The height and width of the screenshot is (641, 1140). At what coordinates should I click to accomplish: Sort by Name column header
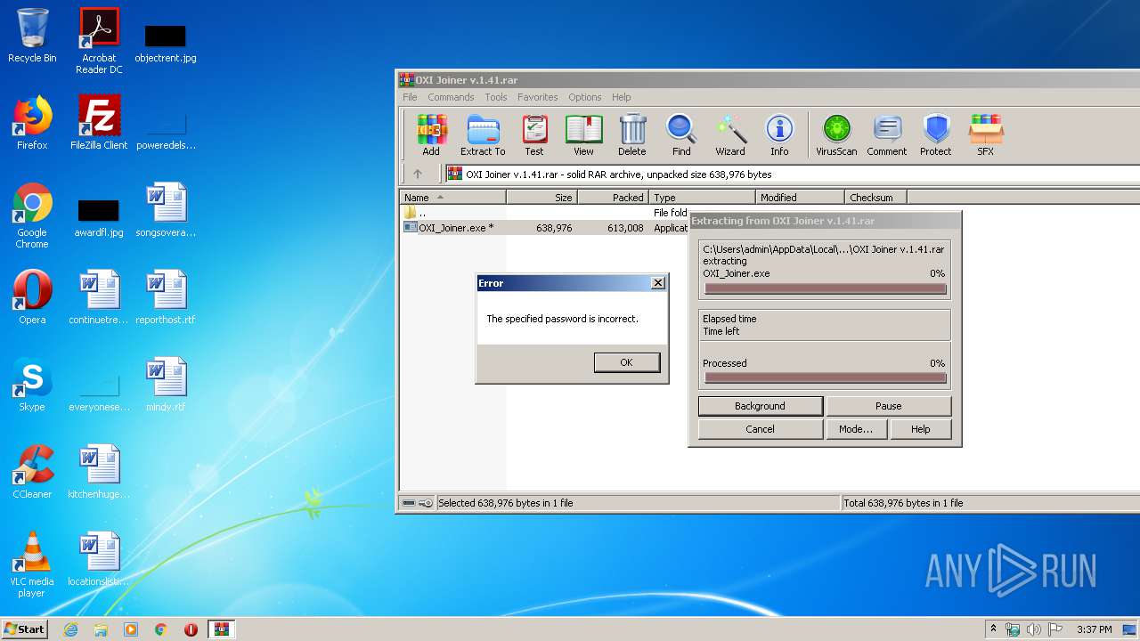pos(452,198)
